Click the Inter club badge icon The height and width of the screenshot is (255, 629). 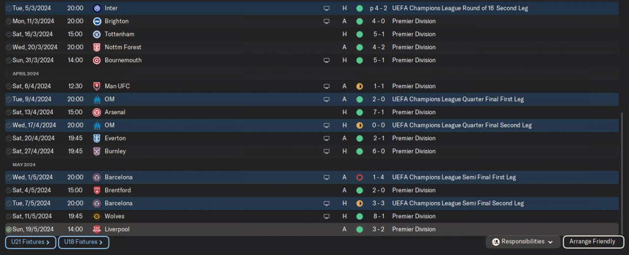97,8
